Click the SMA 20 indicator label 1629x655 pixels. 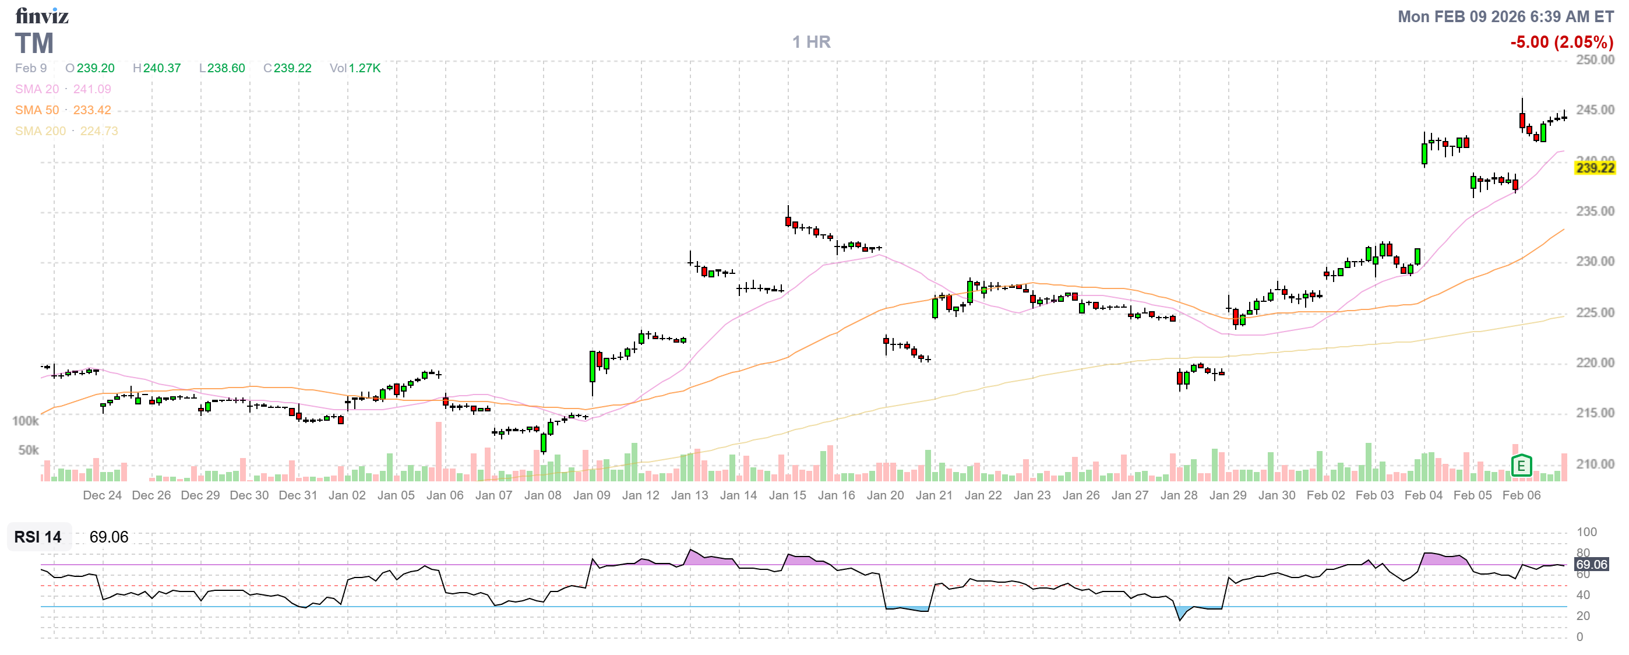(37, 89)
